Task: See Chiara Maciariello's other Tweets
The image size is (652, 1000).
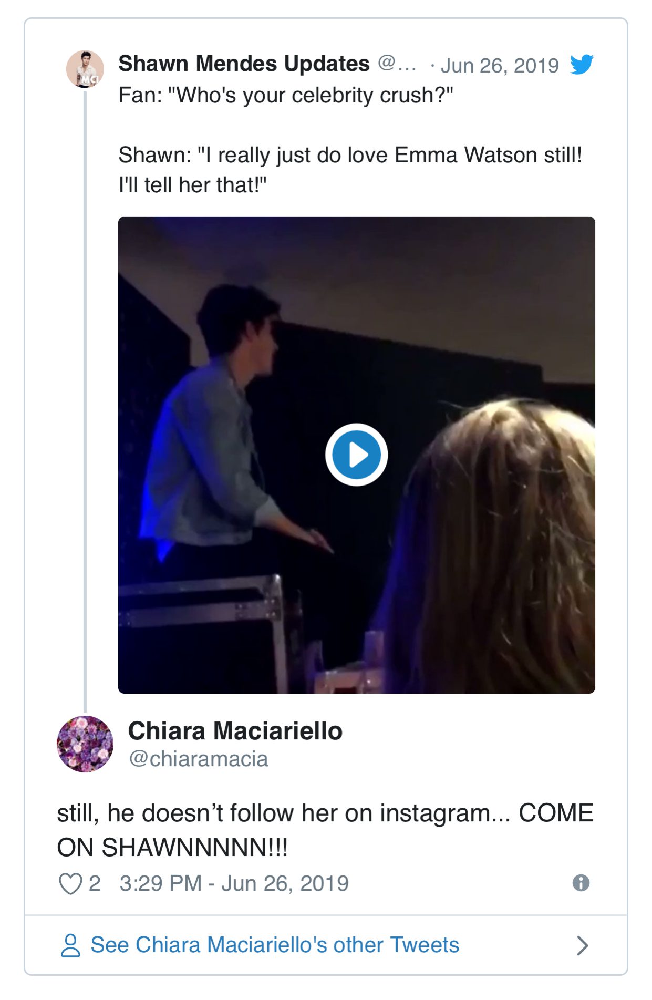Action: pyautogui.click(x=275, y=945)
